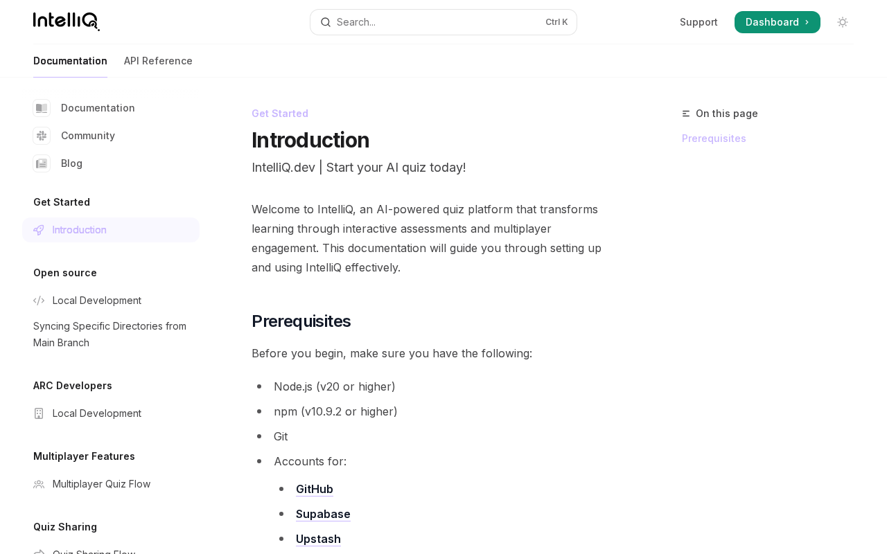Follow the Supabase account link
This screenshot has height=554, width=887.
pos(323,514)
